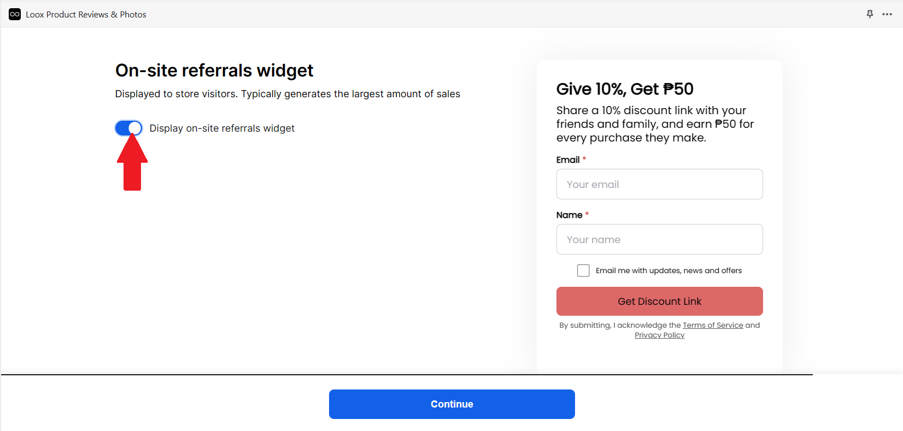Click the 'Email me with updates, news and offers' label
This screenshot has height=431, width=903.
coord(669,270)
